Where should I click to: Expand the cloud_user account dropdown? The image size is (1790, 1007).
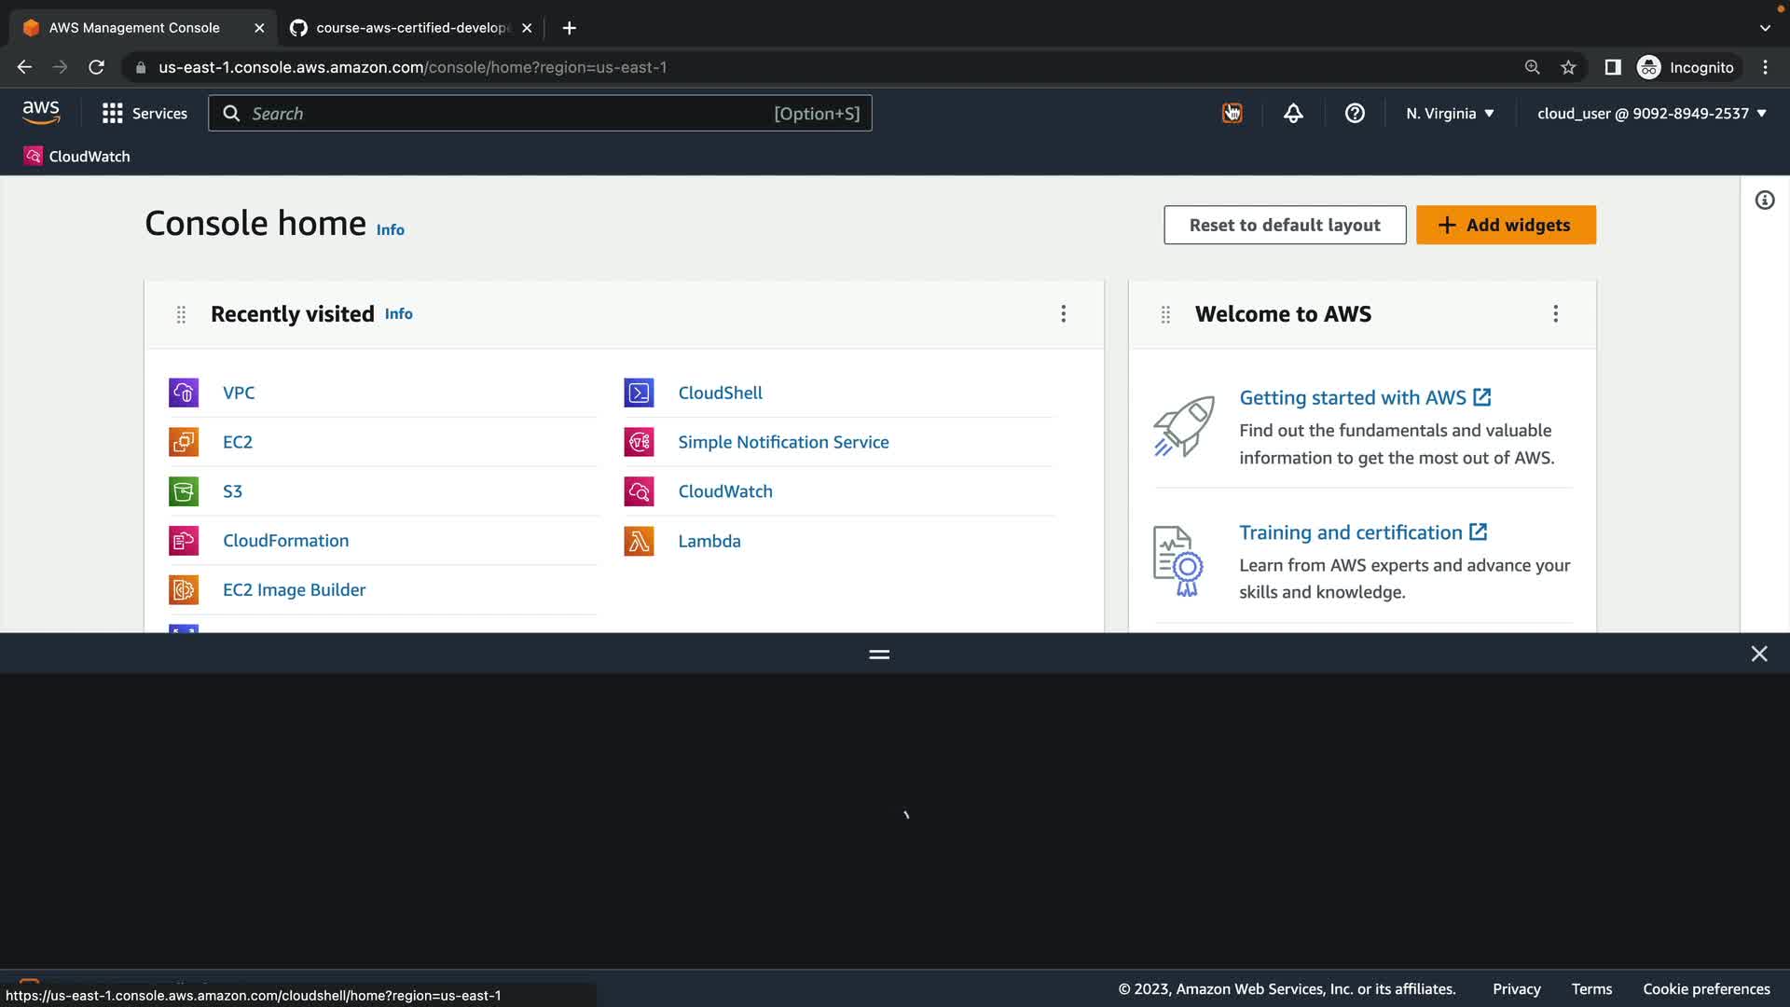pyautogui.click(x=1651, y=113)
